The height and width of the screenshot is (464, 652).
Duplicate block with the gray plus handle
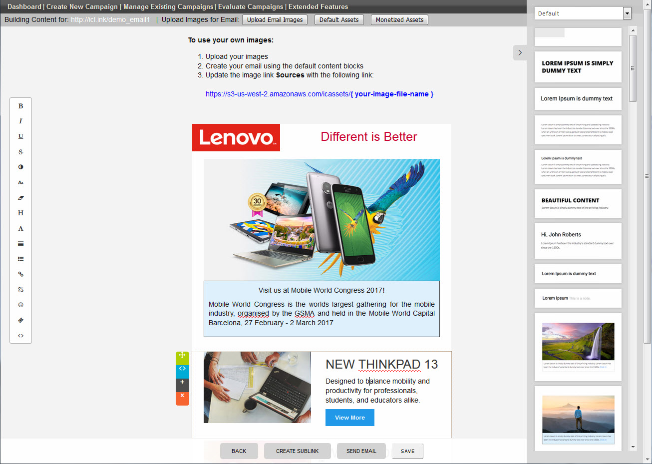tap(182, 385)
